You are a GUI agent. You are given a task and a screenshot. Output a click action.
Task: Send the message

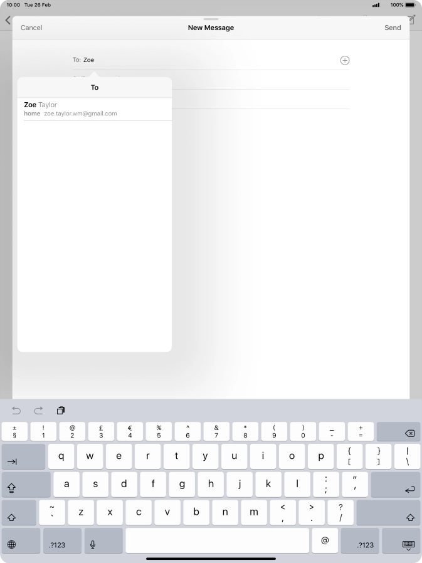pos(393,28)
